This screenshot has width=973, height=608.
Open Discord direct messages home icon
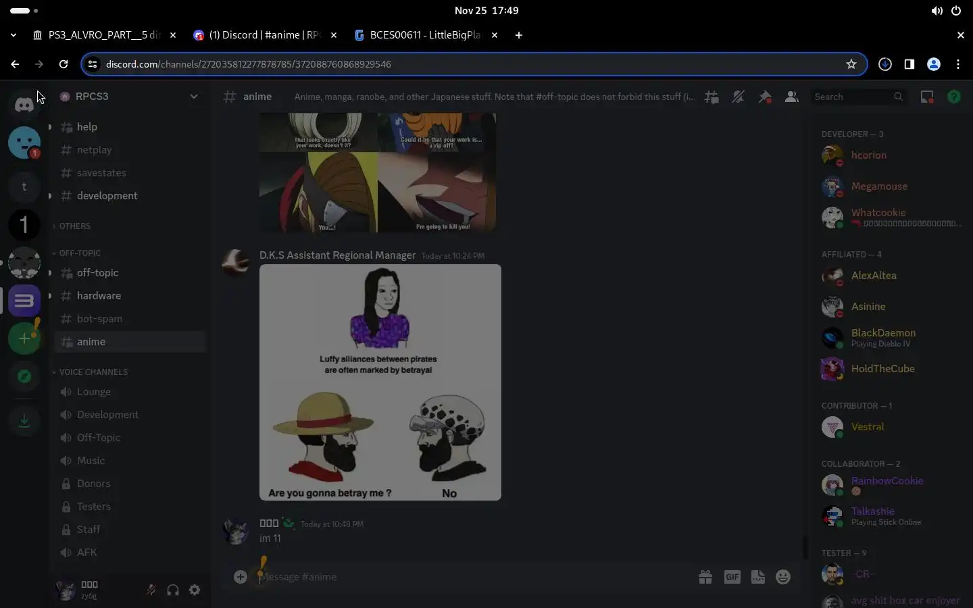(24, 104)
